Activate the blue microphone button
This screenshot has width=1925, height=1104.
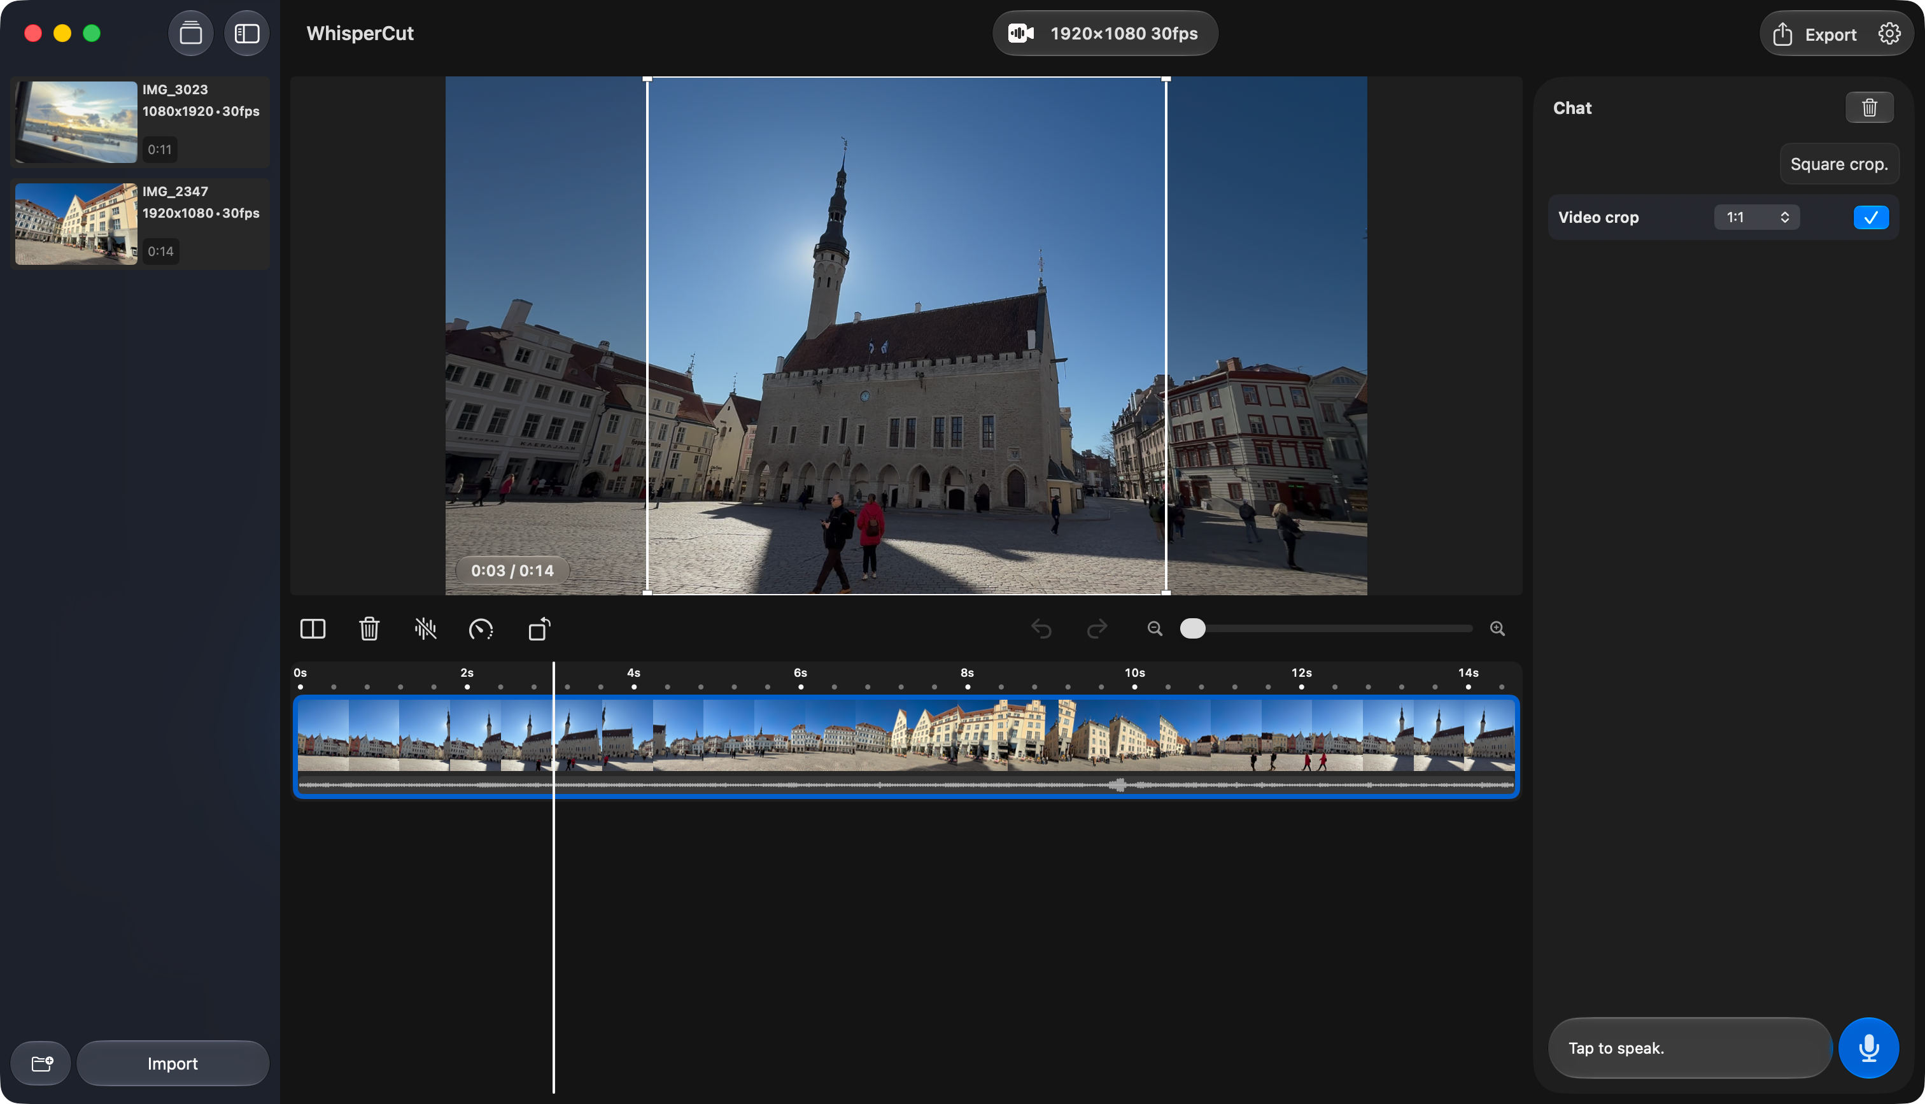tap(1868, 1048)
